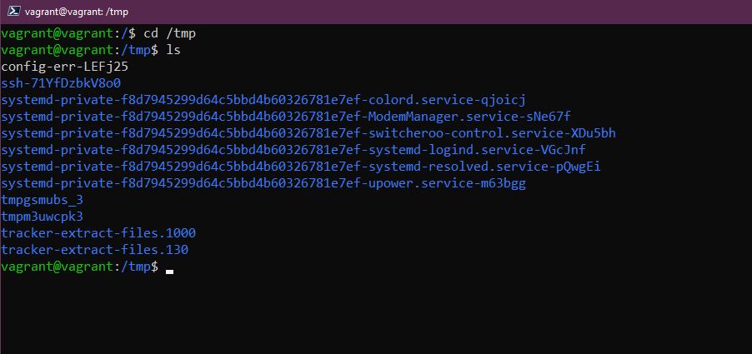Select the ModemManager.service directory entry
The height and width of the screenshot is (354, 752).
tap(286, 117)
